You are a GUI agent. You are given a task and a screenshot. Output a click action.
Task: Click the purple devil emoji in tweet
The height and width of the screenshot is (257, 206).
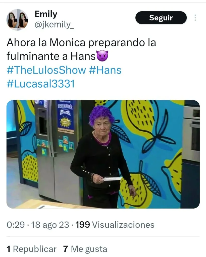click(102, 56)
